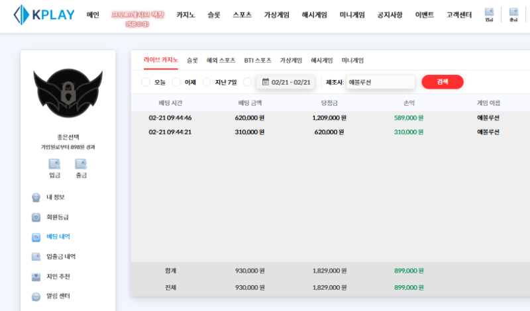
Task: Click the 베팅 금액 column header
Action: click(x=250, y=103)
